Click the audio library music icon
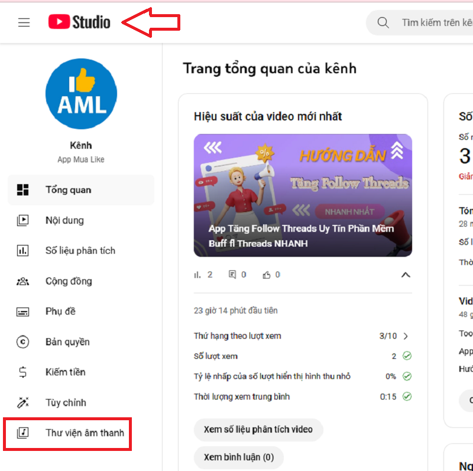Image resolution: width=473 pixels, height=471 pixels. coord(22,433)
